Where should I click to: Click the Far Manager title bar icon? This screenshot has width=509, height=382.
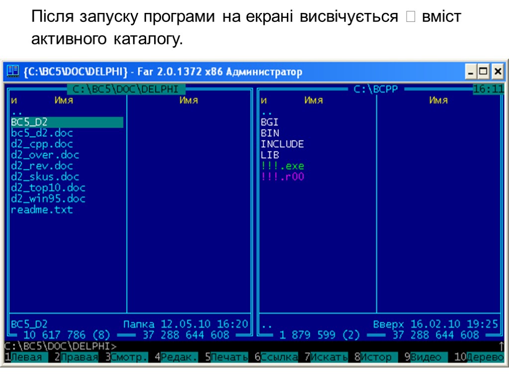point(13,71)
